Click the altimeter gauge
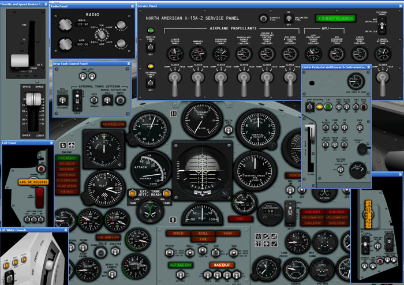Image resolution: width=404 pixels, height=285 pixels. point(105,187)
